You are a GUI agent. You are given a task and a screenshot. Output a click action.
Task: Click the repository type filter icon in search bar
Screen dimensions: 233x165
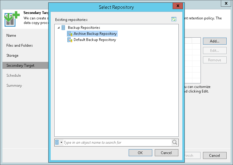[57, 142]
